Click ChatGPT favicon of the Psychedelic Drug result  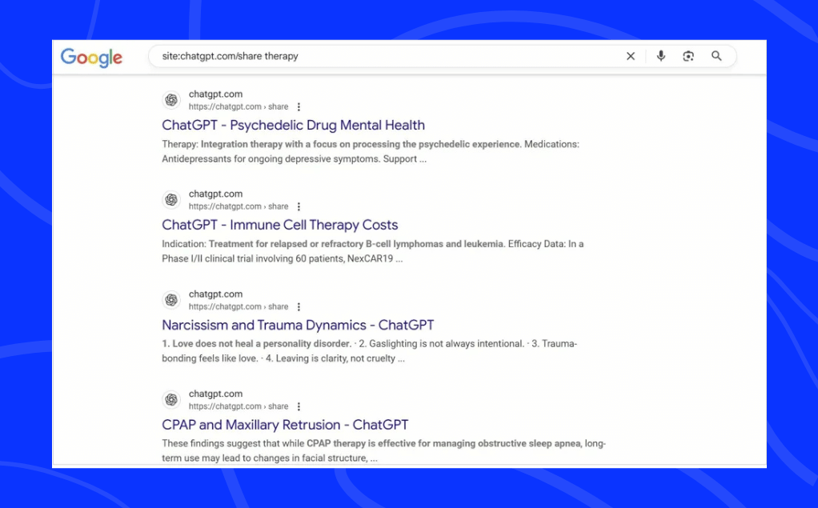pos(171,100)
